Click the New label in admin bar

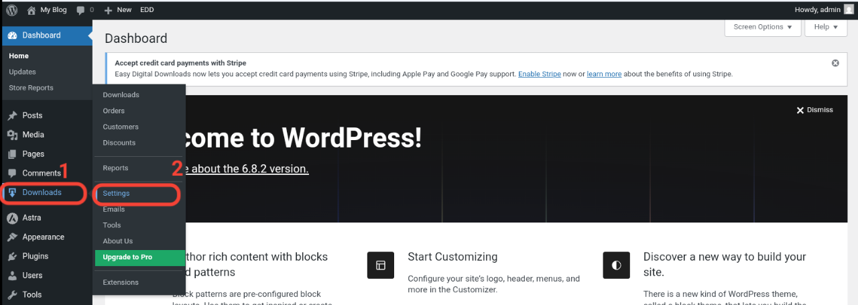(x=124, y=10)
